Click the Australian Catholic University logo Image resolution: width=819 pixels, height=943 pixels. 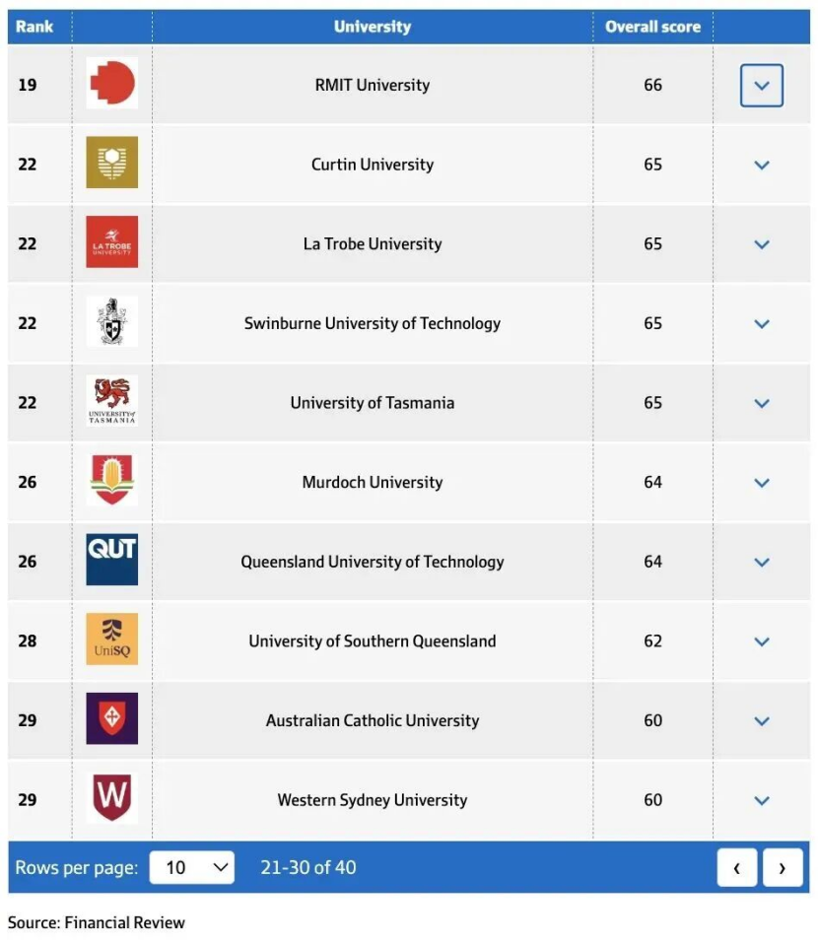111,718
